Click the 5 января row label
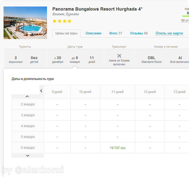This screenshot has width=189, height=177. 28,137
